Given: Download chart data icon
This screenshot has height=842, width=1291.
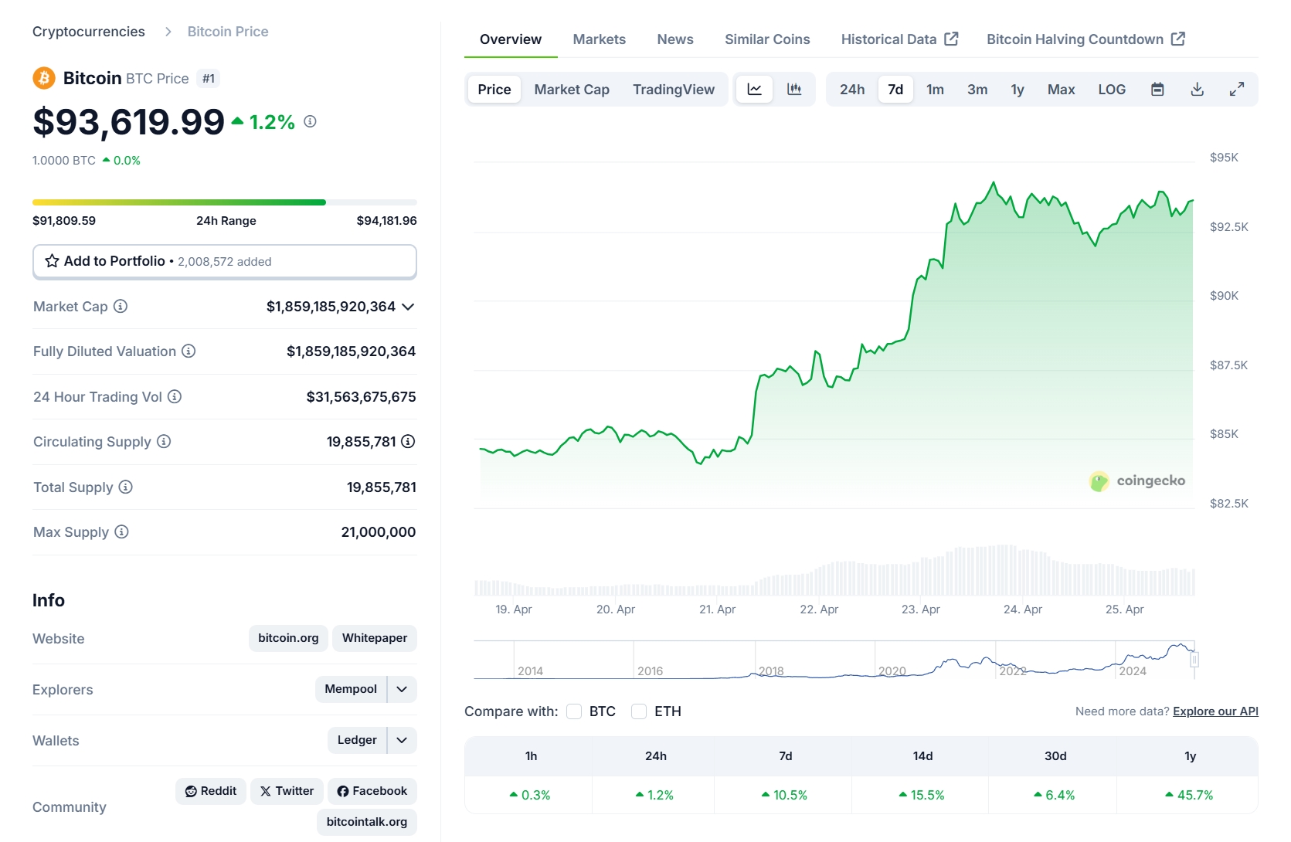Looking at the screenshot, I should (x=1197, y=90).
